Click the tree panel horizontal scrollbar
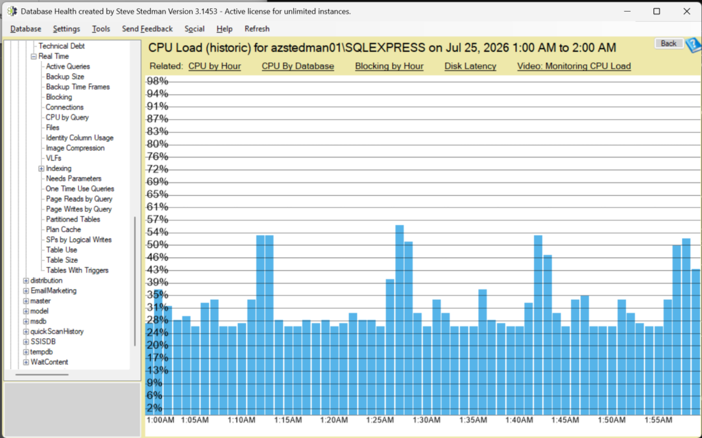 (42, 374)
